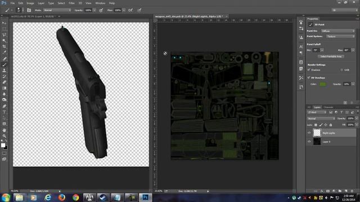Select the Rectangular Marquee tool
Image resolution: width=360 pixels, height=202 pixels.
[x=4, y=29]
